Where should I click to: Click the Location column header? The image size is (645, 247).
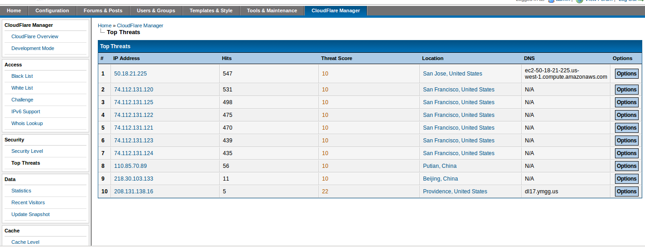click(x=433, y=58)
